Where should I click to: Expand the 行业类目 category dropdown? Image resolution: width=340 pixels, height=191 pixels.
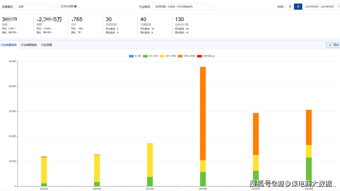[184, 6]
